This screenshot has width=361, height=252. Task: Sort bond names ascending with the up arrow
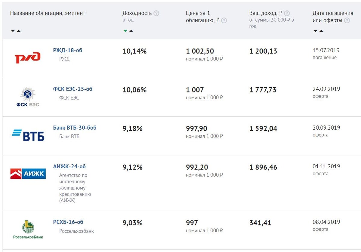tap(19, 31)
